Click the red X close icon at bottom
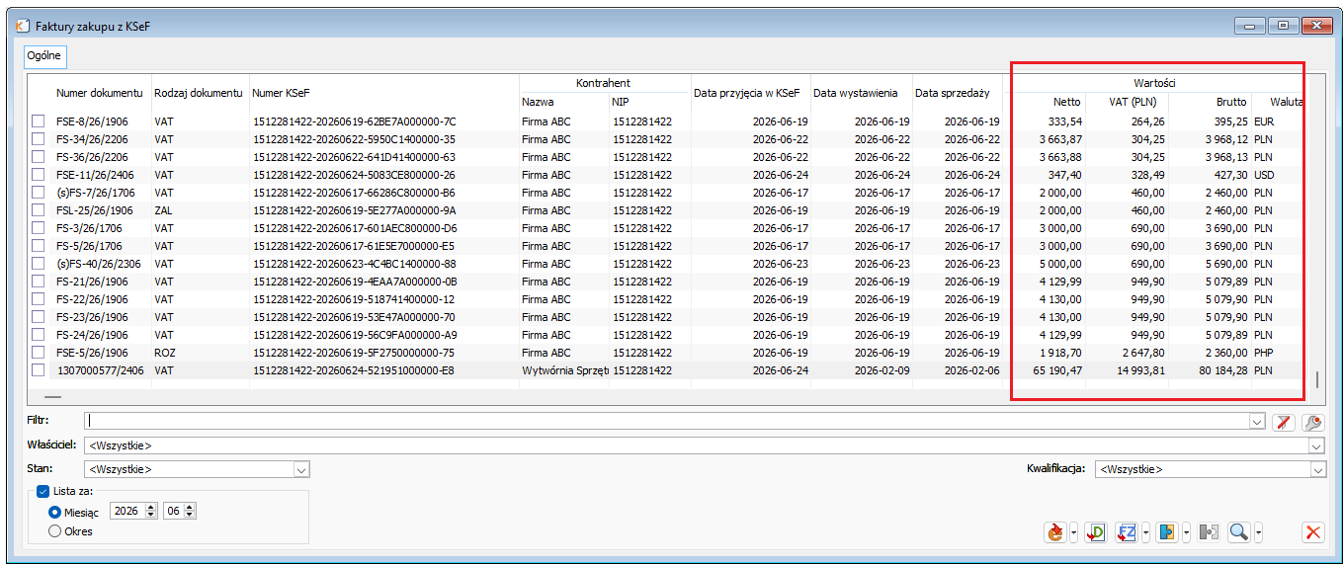 pyautogui.click(x=1313, y=533)
